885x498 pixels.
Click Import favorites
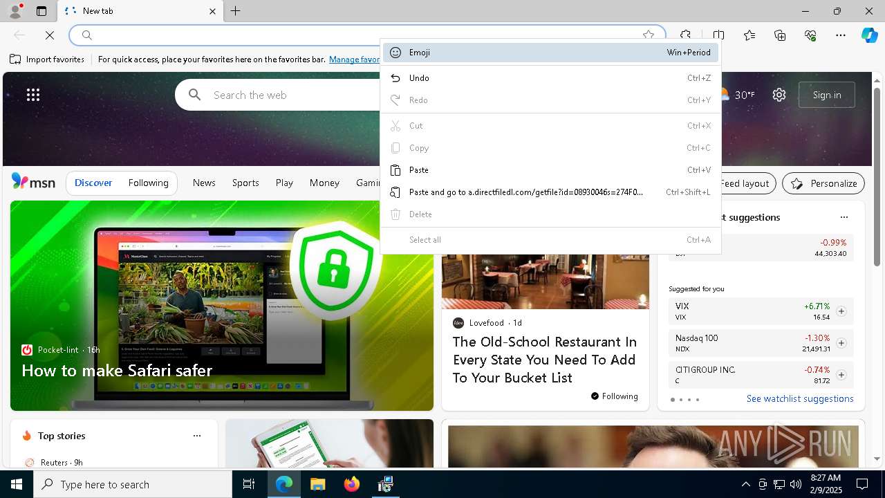(x=47, y=59)
